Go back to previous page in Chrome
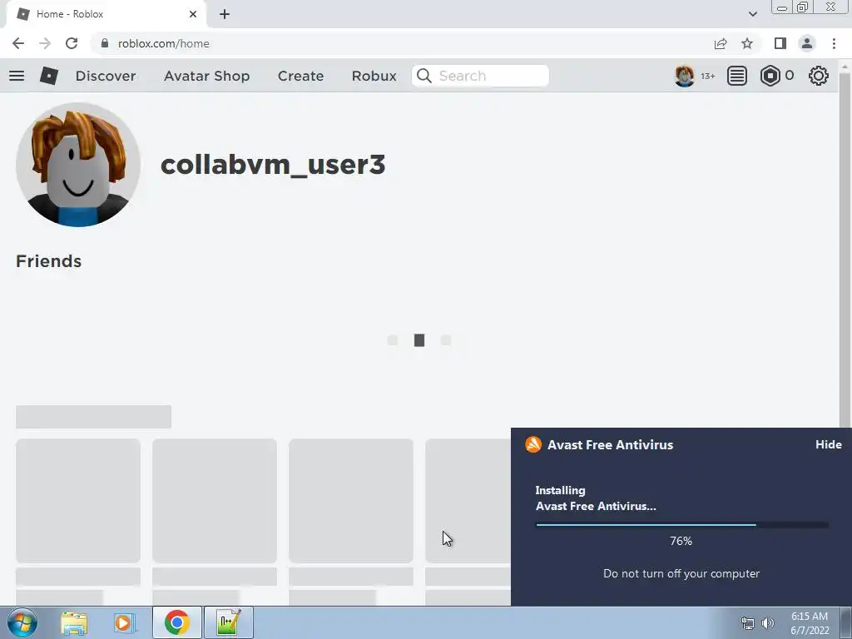The image size is (852, 639). (x=18, y=43)
